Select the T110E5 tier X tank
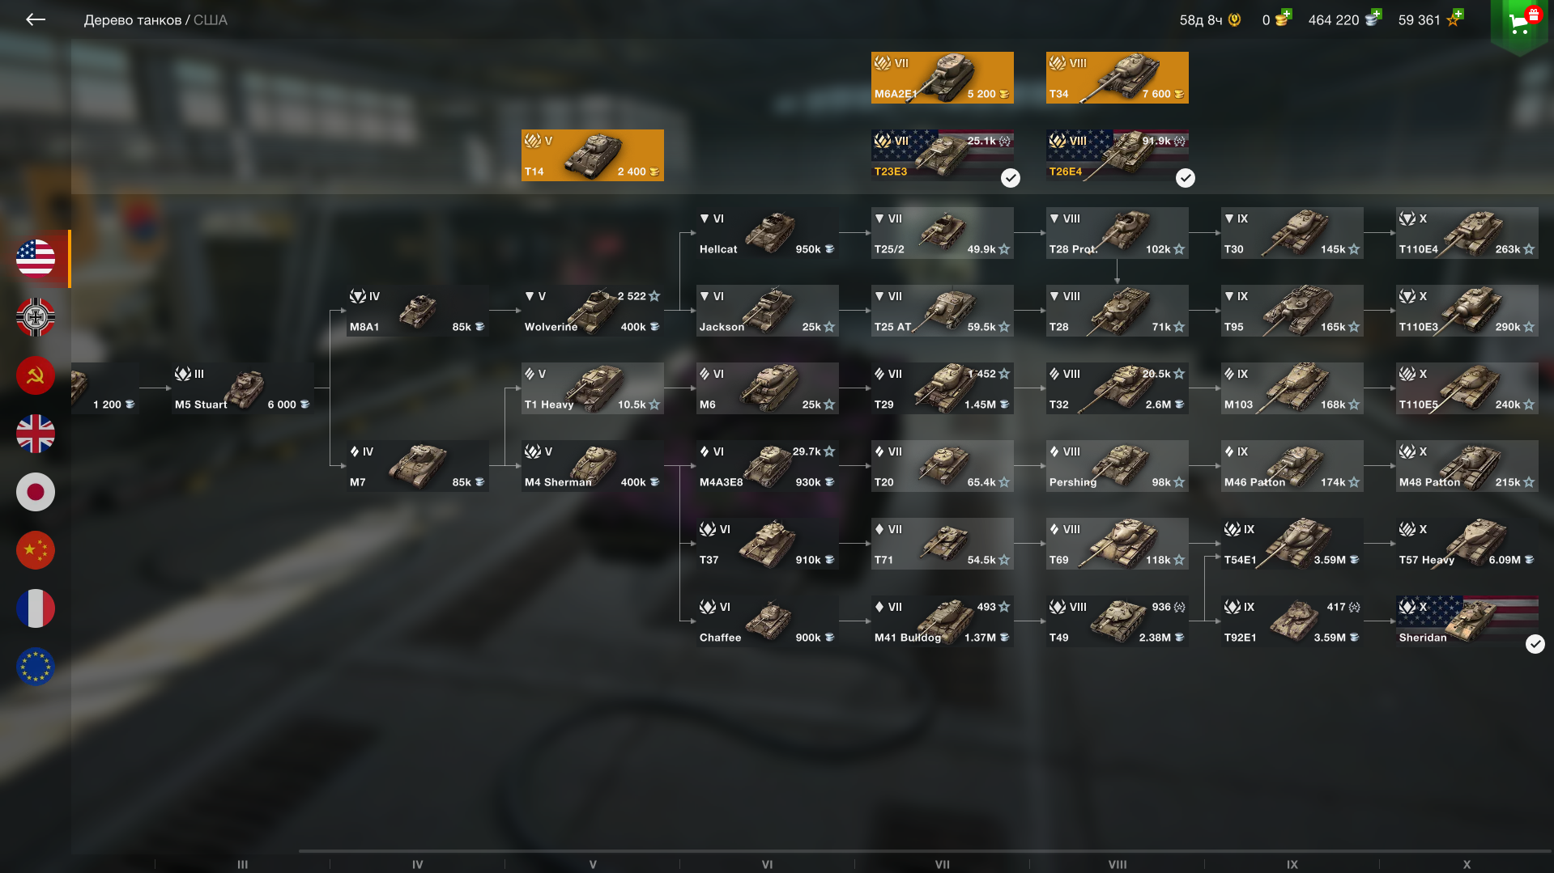The height and width of the screenshot is (873, 1554). pos(1467,388)
